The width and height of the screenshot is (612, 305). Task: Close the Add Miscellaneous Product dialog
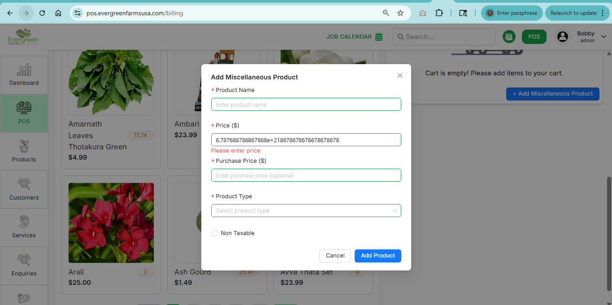click(x=400, y=76)
